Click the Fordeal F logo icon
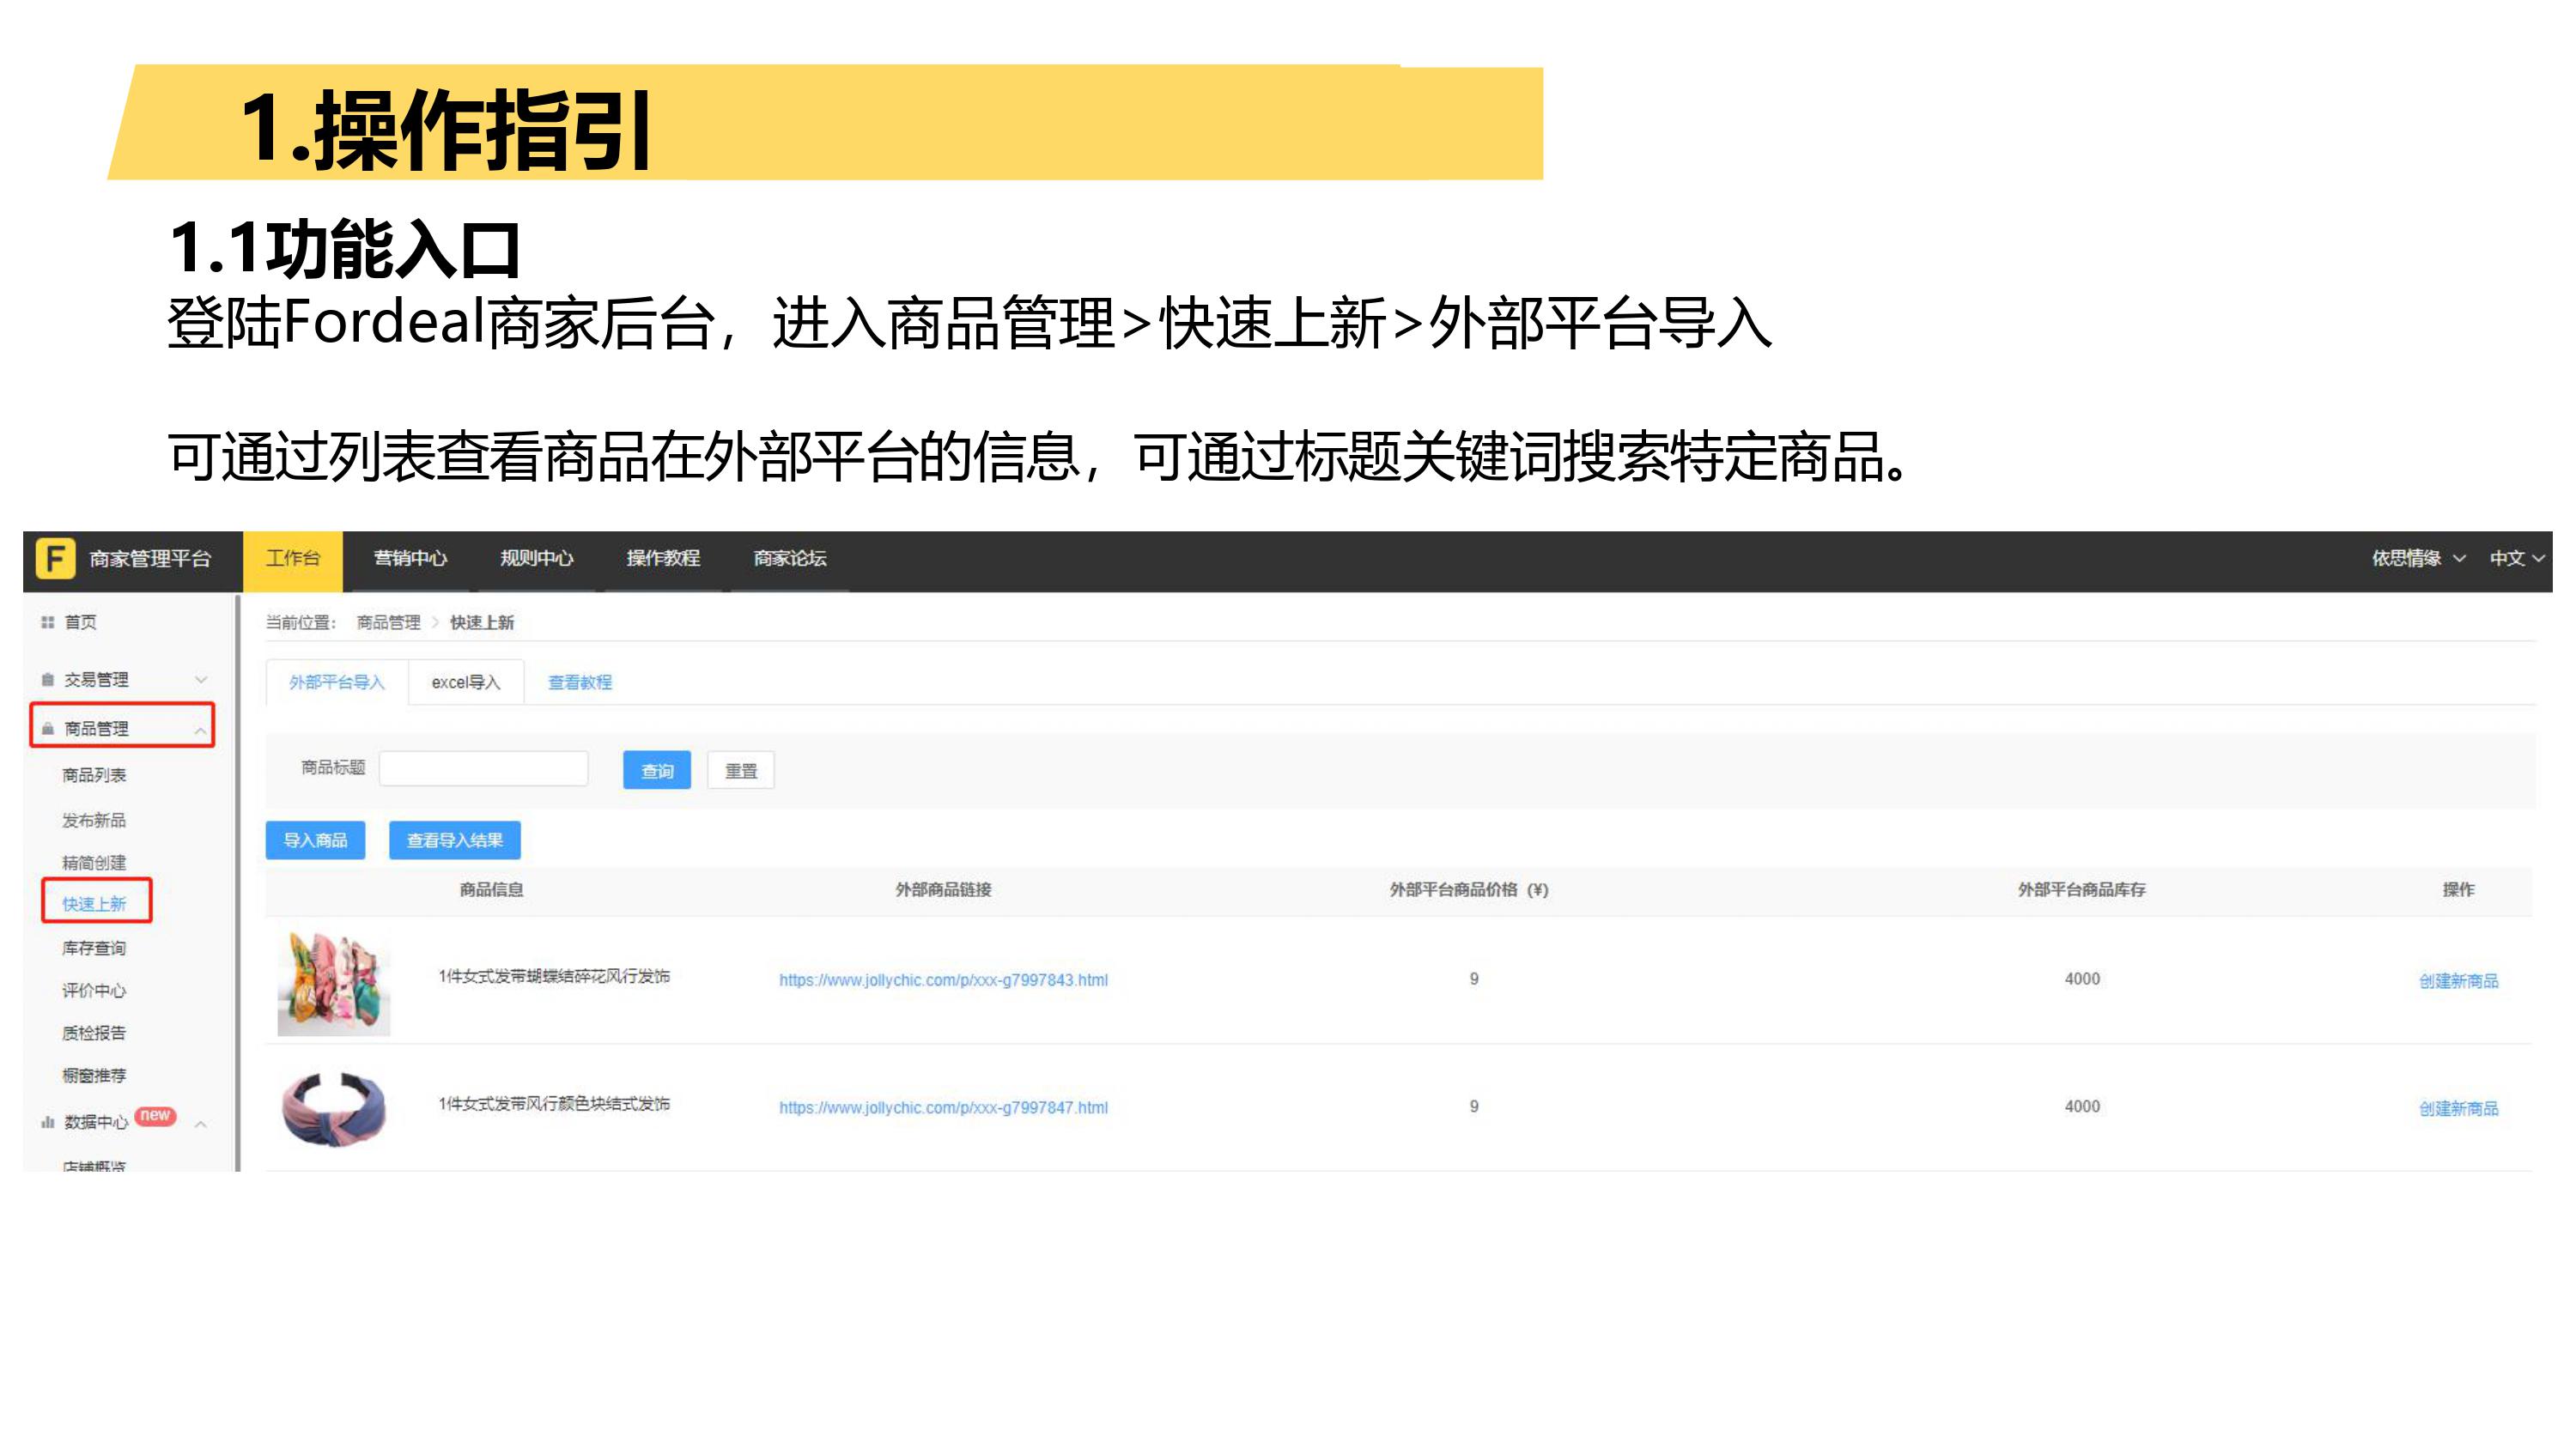The image size is (2576, 1449). click(x=56, y=558)
